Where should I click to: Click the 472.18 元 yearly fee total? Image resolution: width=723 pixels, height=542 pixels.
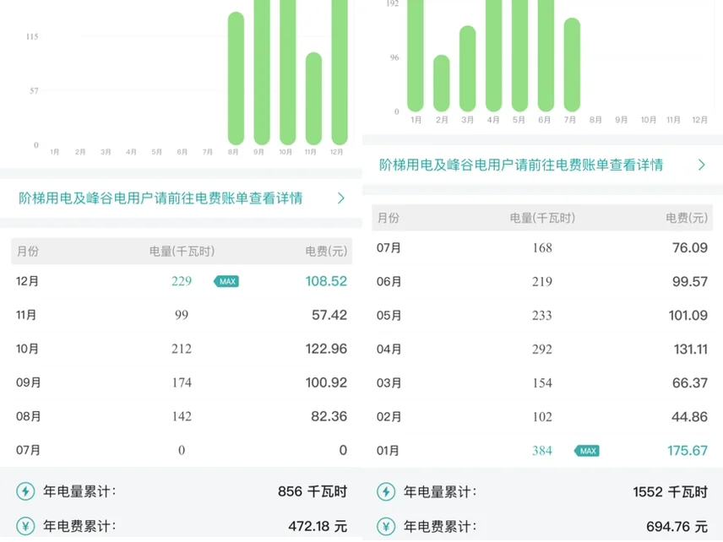(318, 526)
